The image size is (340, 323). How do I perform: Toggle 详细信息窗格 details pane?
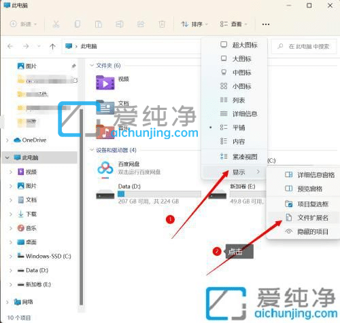click(303, 175)
